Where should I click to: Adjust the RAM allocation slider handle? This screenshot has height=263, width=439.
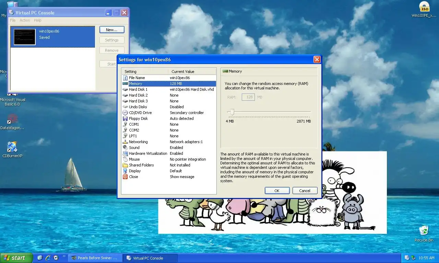pos(232,112)
